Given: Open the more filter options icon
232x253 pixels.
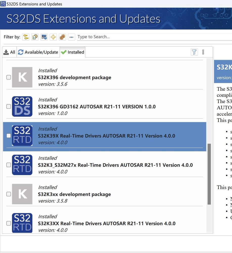Looking at the screenshot, I should (x=71, y=37).
